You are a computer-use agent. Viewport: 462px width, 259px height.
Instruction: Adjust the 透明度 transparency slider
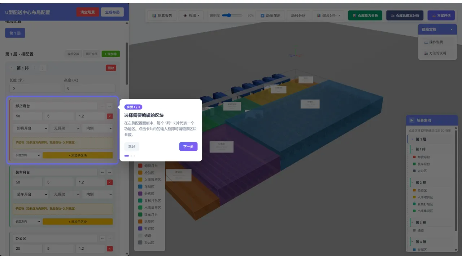[232, 15]
